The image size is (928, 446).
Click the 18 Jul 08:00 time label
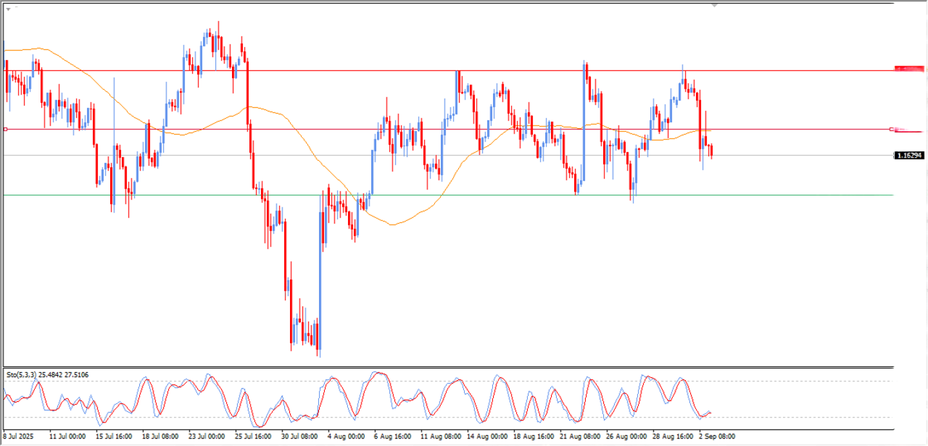[x=159, y=437]
